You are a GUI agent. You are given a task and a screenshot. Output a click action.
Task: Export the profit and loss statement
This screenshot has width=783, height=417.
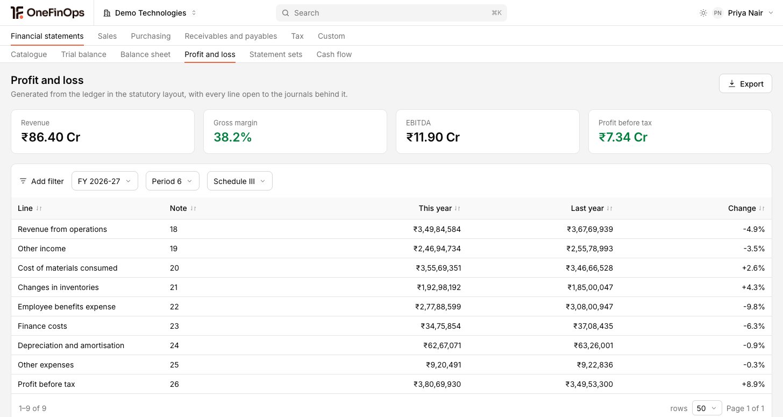point(745,84)
